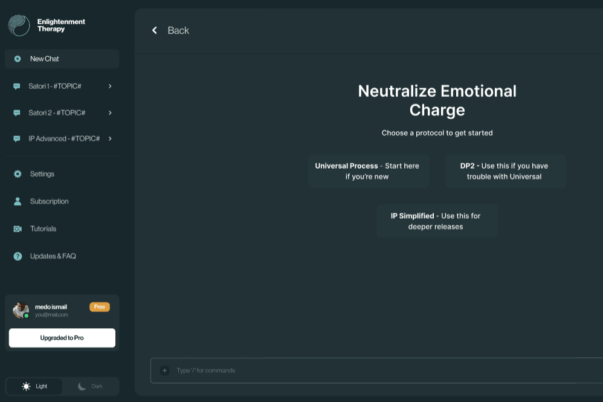Open the Tutorials menu item
The width and height of the screenshot is (603, 402).
43,229
